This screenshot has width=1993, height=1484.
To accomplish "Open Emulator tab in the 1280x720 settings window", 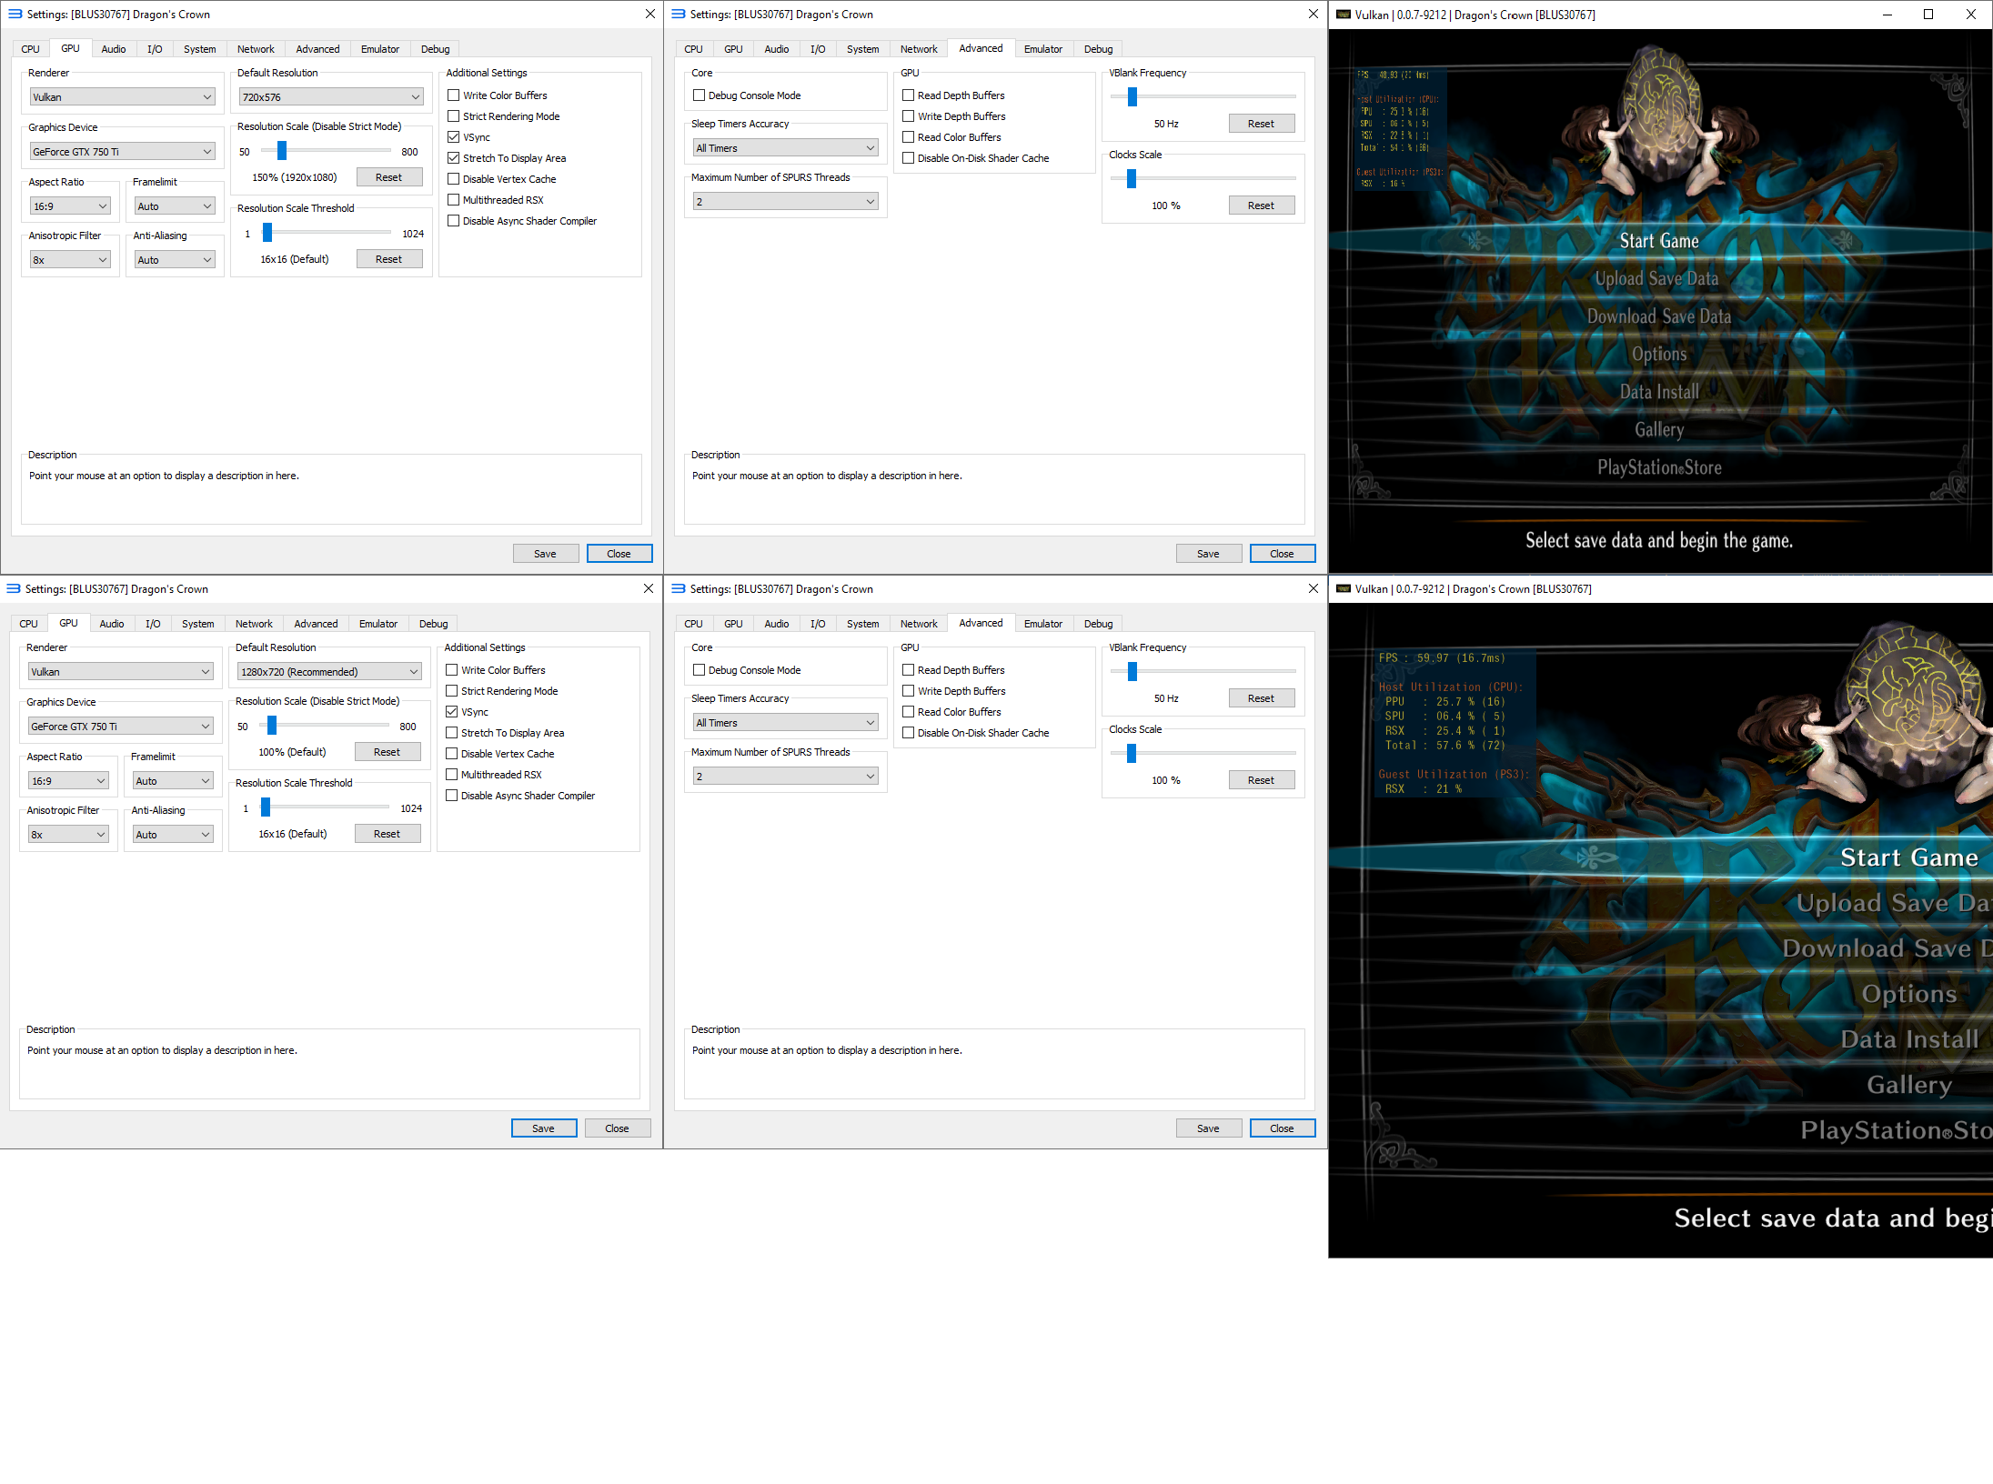I will (377, 624).
